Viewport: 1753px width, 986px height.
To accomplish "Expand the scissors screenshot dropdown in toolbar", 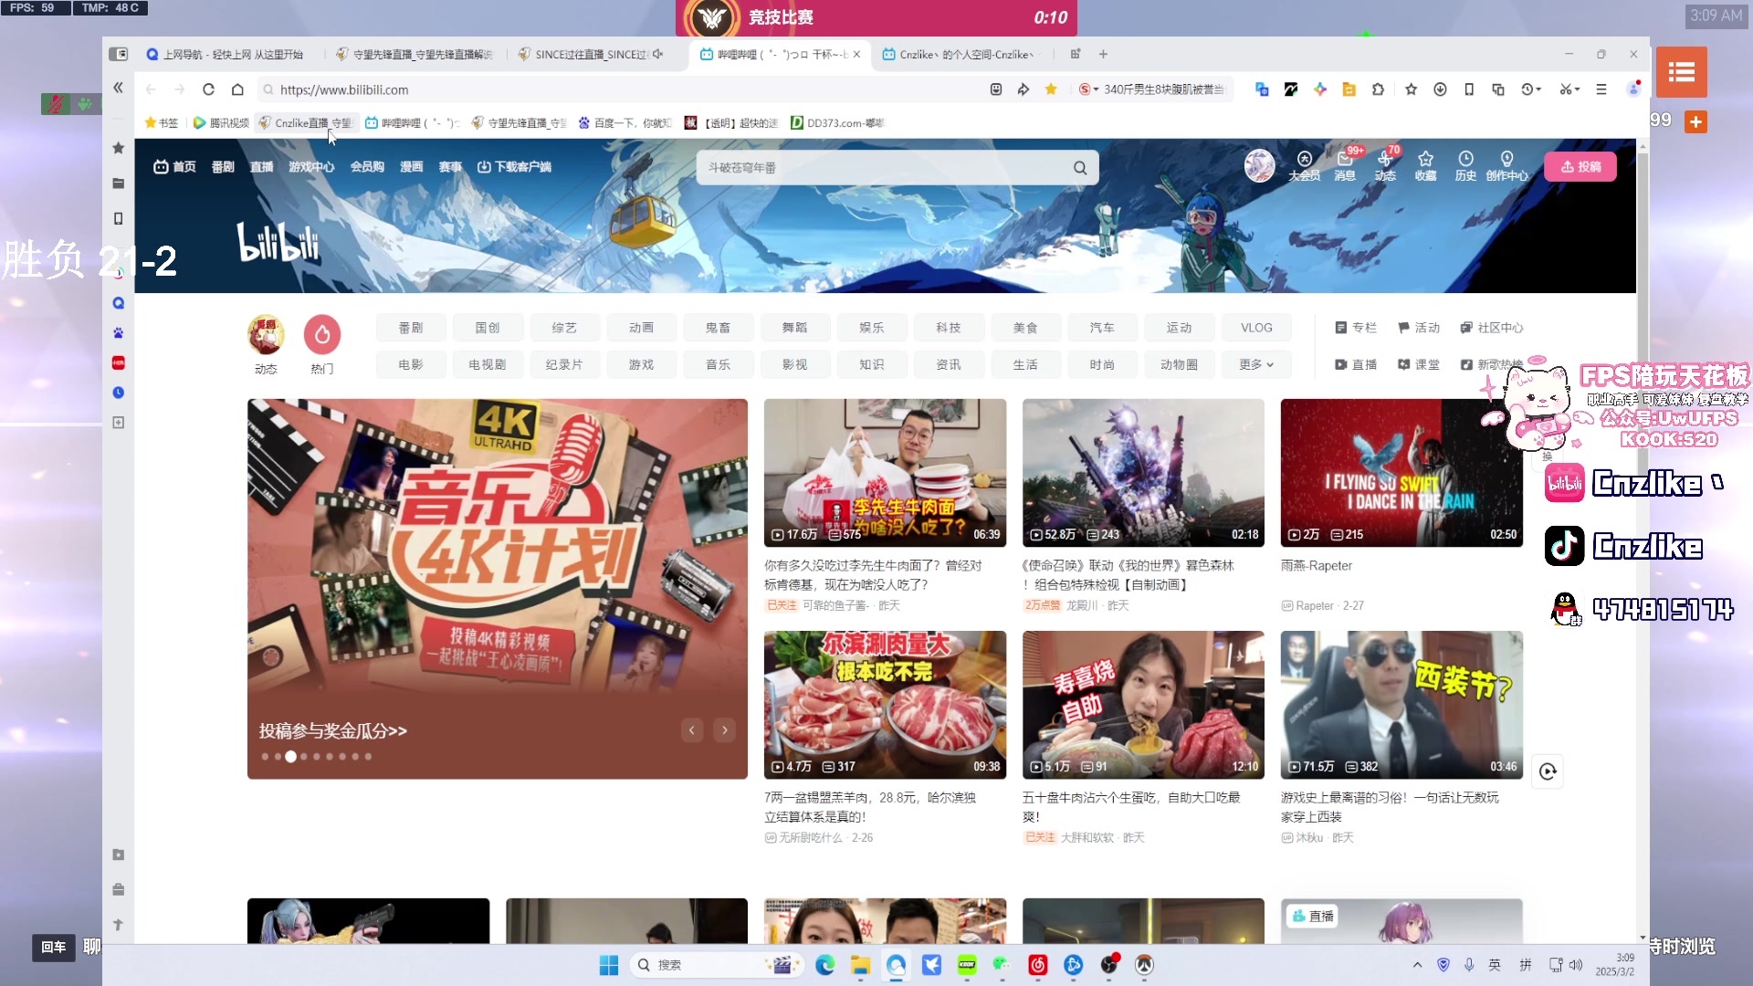I will tap(1577, 89).
